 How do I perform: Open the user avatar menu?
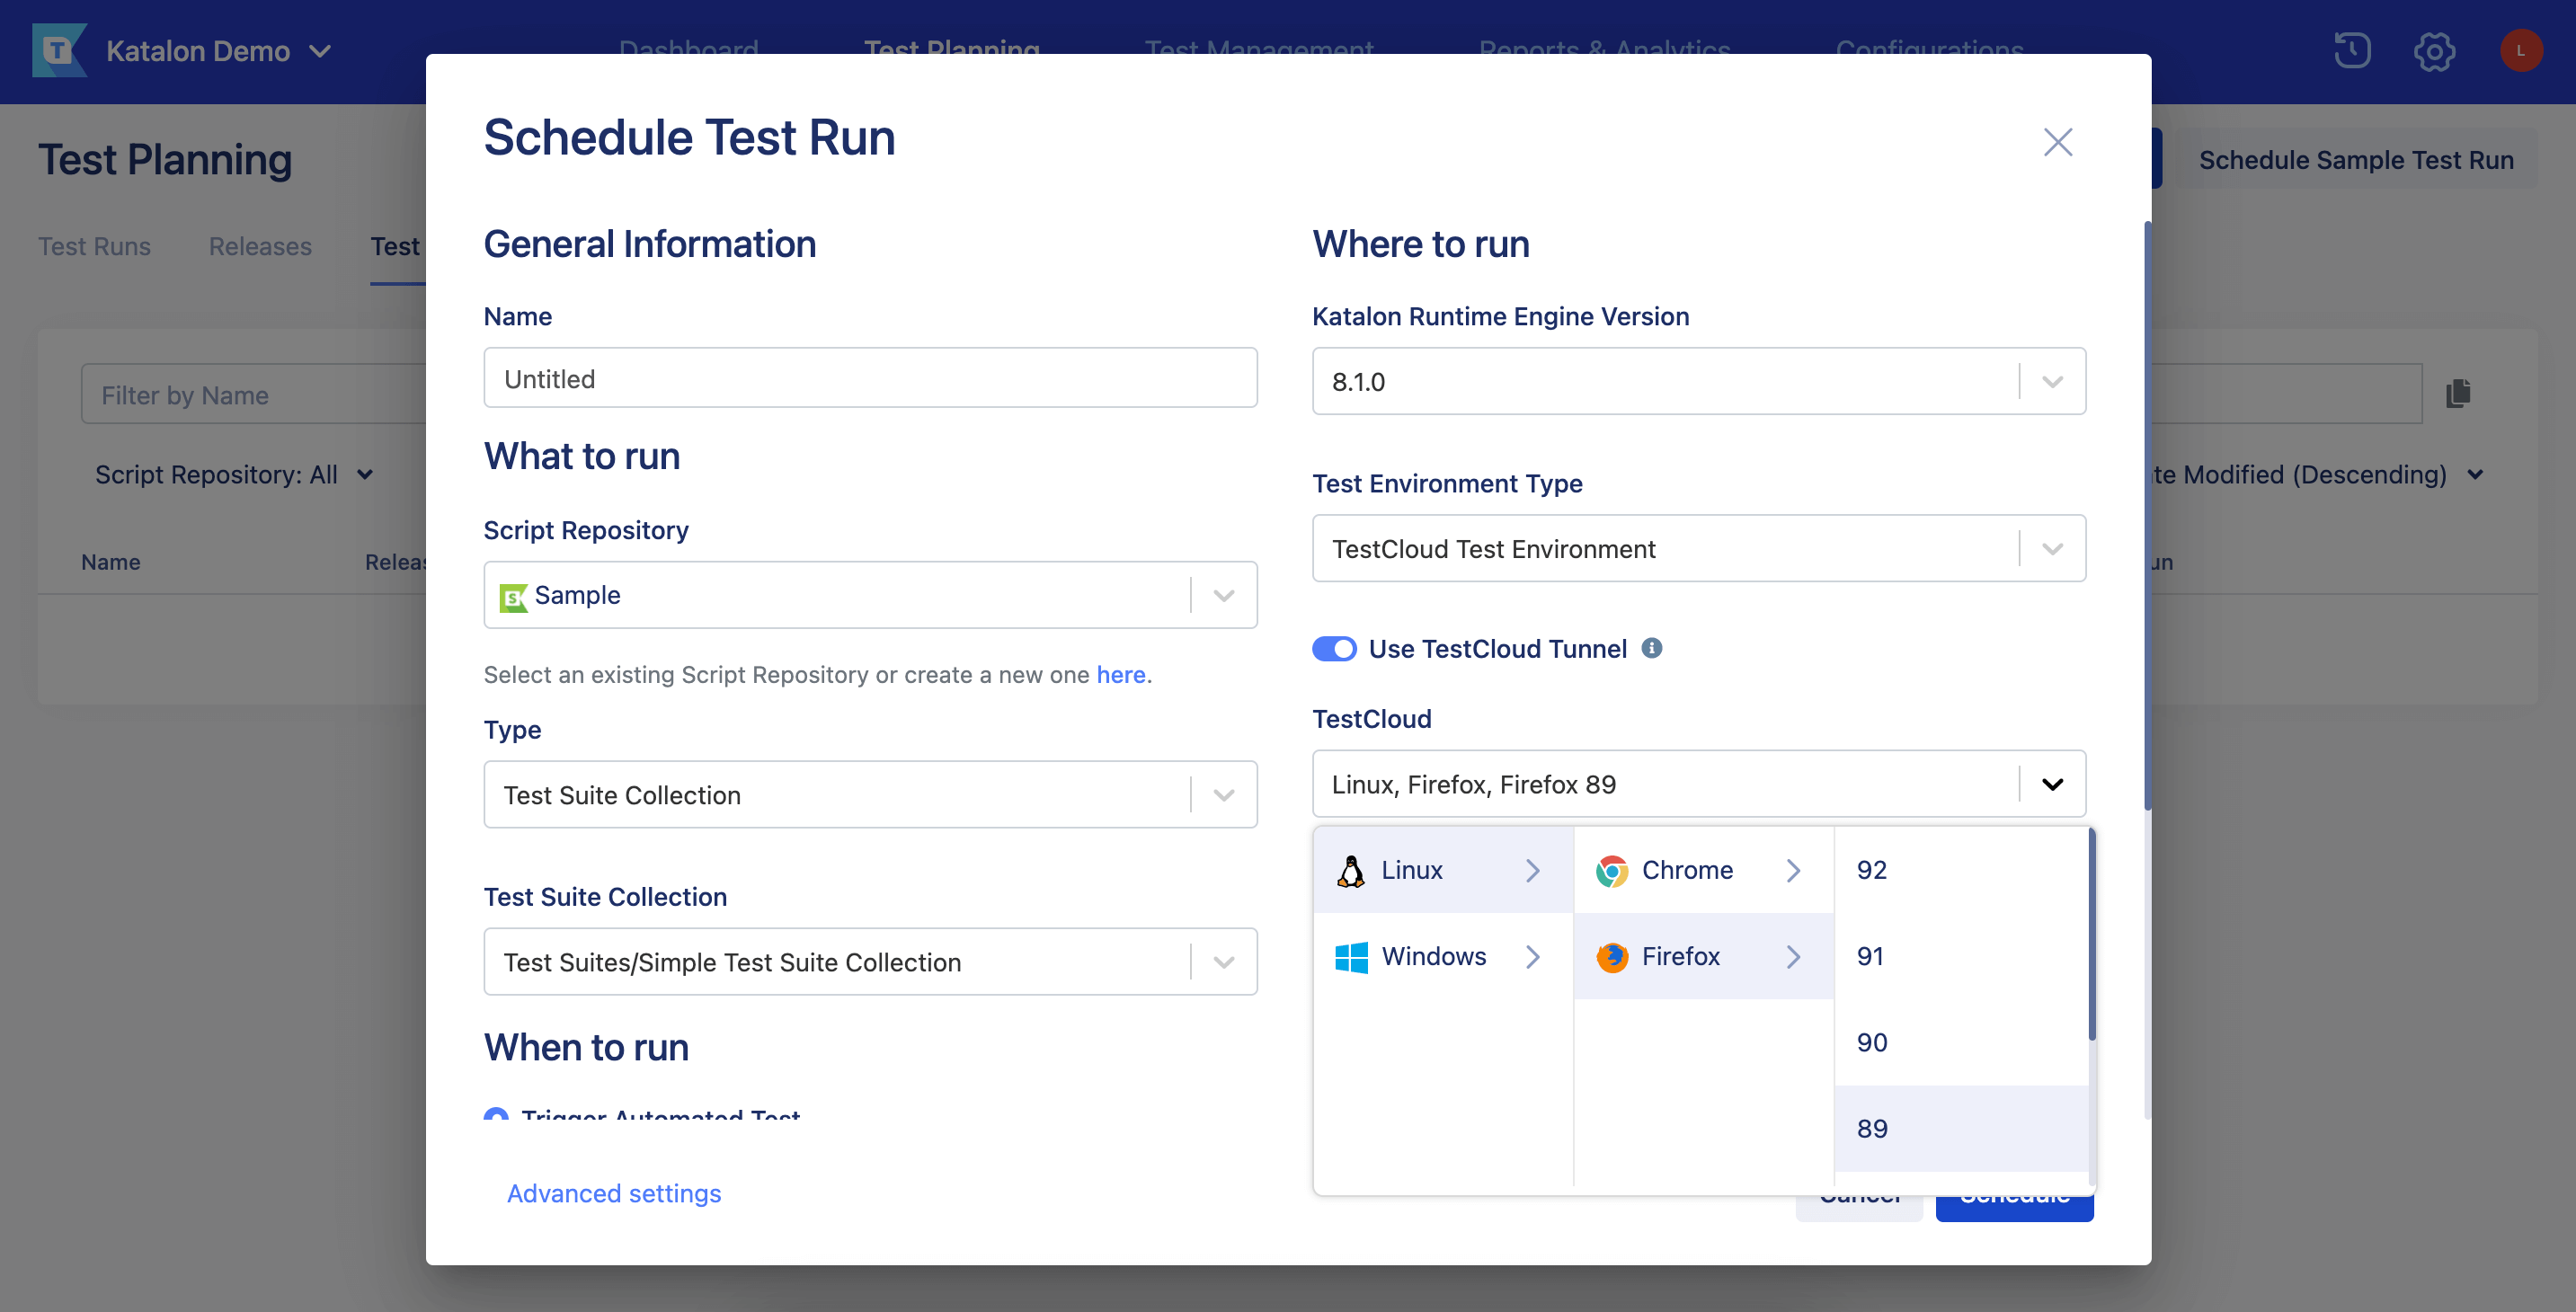2521,50
